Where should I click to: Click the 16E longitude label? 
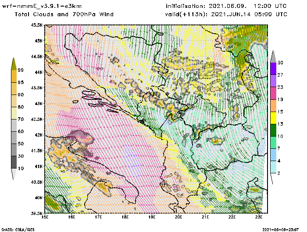click(x=71, y=217)
